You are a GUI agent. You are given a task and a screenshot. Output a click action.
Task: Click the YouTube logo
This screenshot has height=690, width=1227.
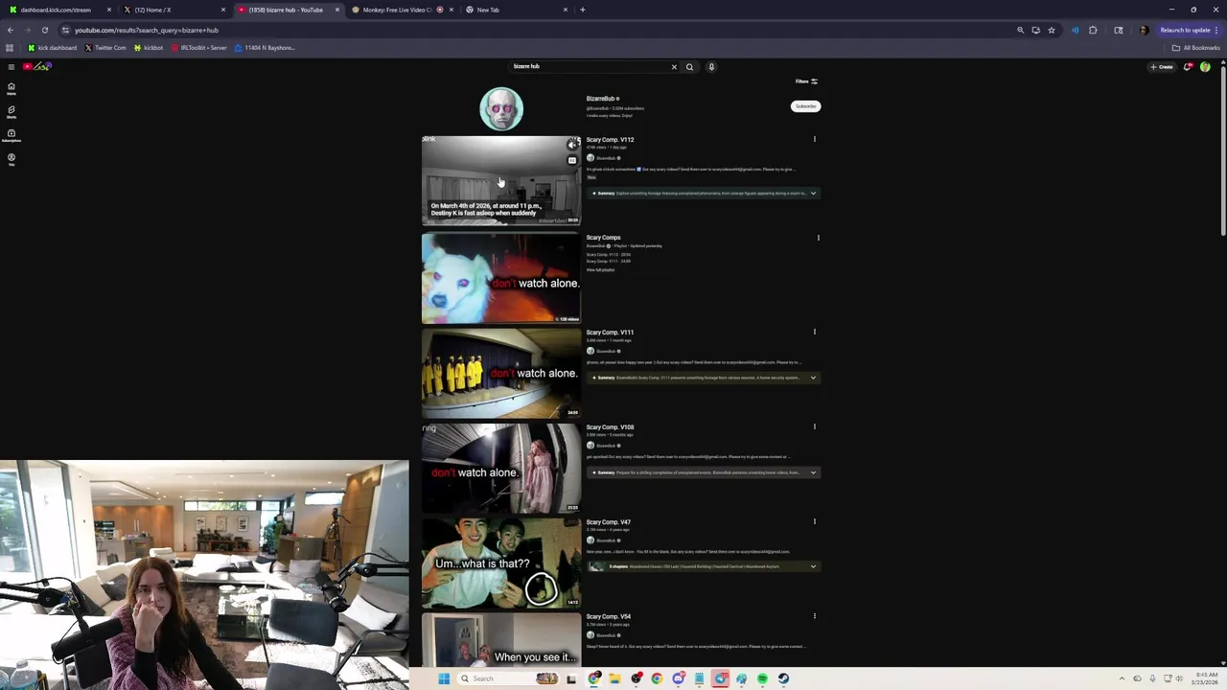[36, 66]
